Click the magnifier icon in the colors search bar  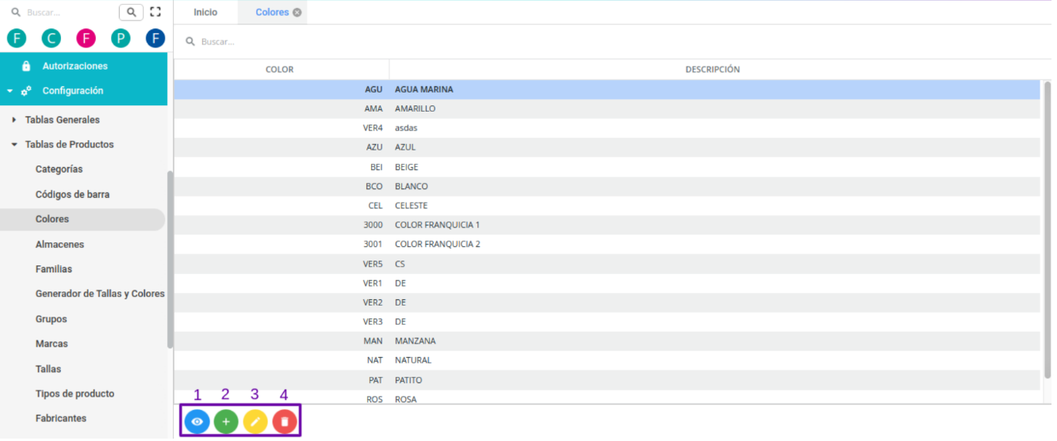190,41
